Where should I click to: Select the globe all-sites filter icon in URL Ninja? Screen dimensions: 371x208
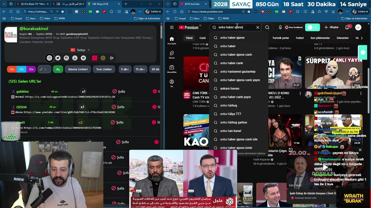point(50,58)
